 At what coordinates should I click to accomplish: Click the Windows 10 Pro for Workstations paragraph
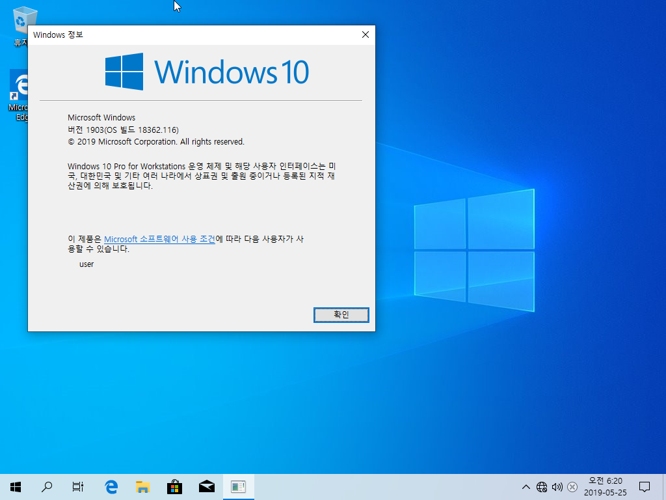(202, 176)
